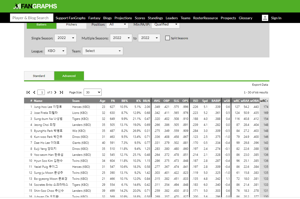Sort table by Name column header
Viewport: 300px width, 199px height.
tap(38, 101)
